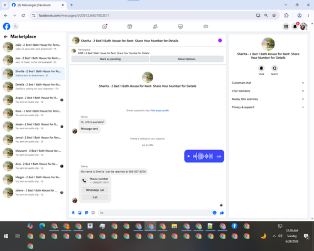Choose a GIF from the composer
Image resolution: width=314 pixels, height=251 pixels.
tap(93, 213)
